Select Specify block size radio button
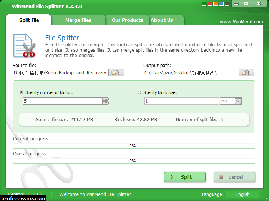This screenshot has height=201, width=269. [139, 92]
